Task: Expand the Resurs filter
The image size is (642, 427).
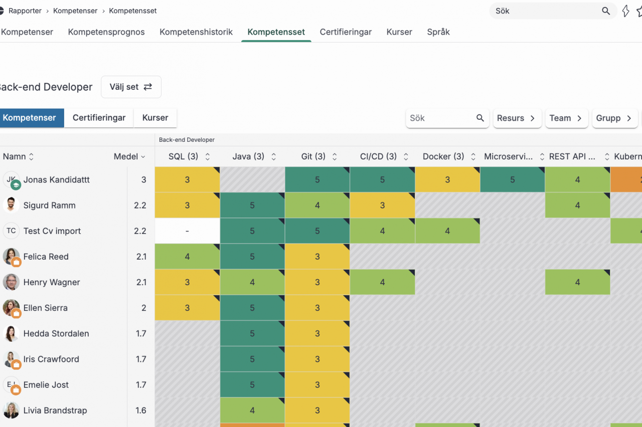Action: pyautogui.click(x=517, y=118)
